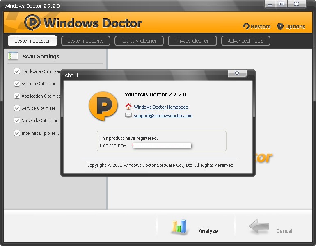
Task: Uncheck Network Optimizer
Action: point(17,121)
